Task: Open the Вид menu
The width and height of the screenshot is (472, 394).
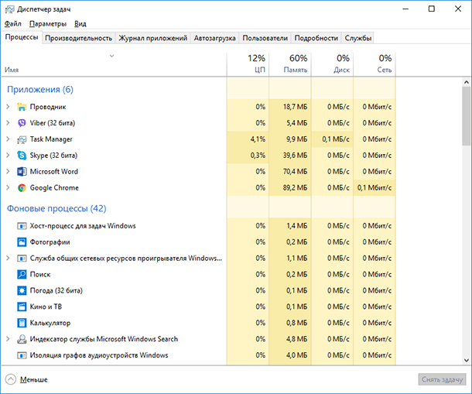Action: [80, 23]
